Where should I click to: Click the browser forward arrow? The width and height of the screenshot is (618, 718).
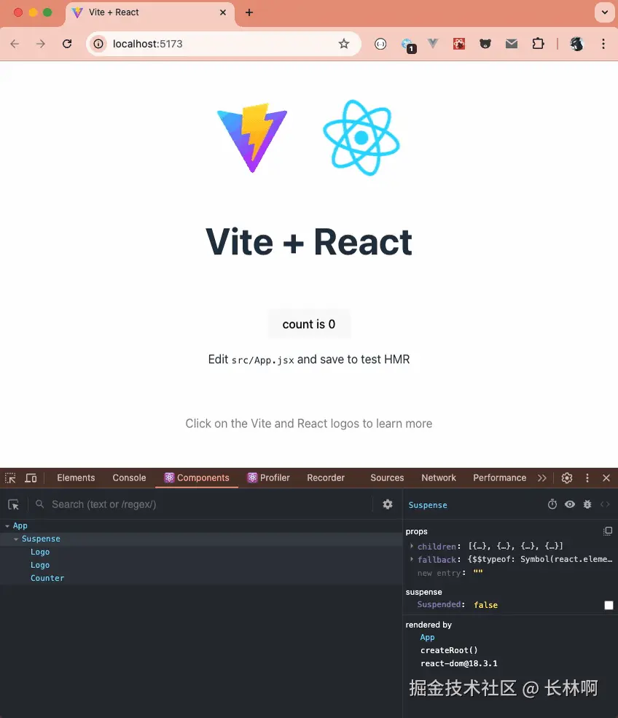click(x=41, y=44)
